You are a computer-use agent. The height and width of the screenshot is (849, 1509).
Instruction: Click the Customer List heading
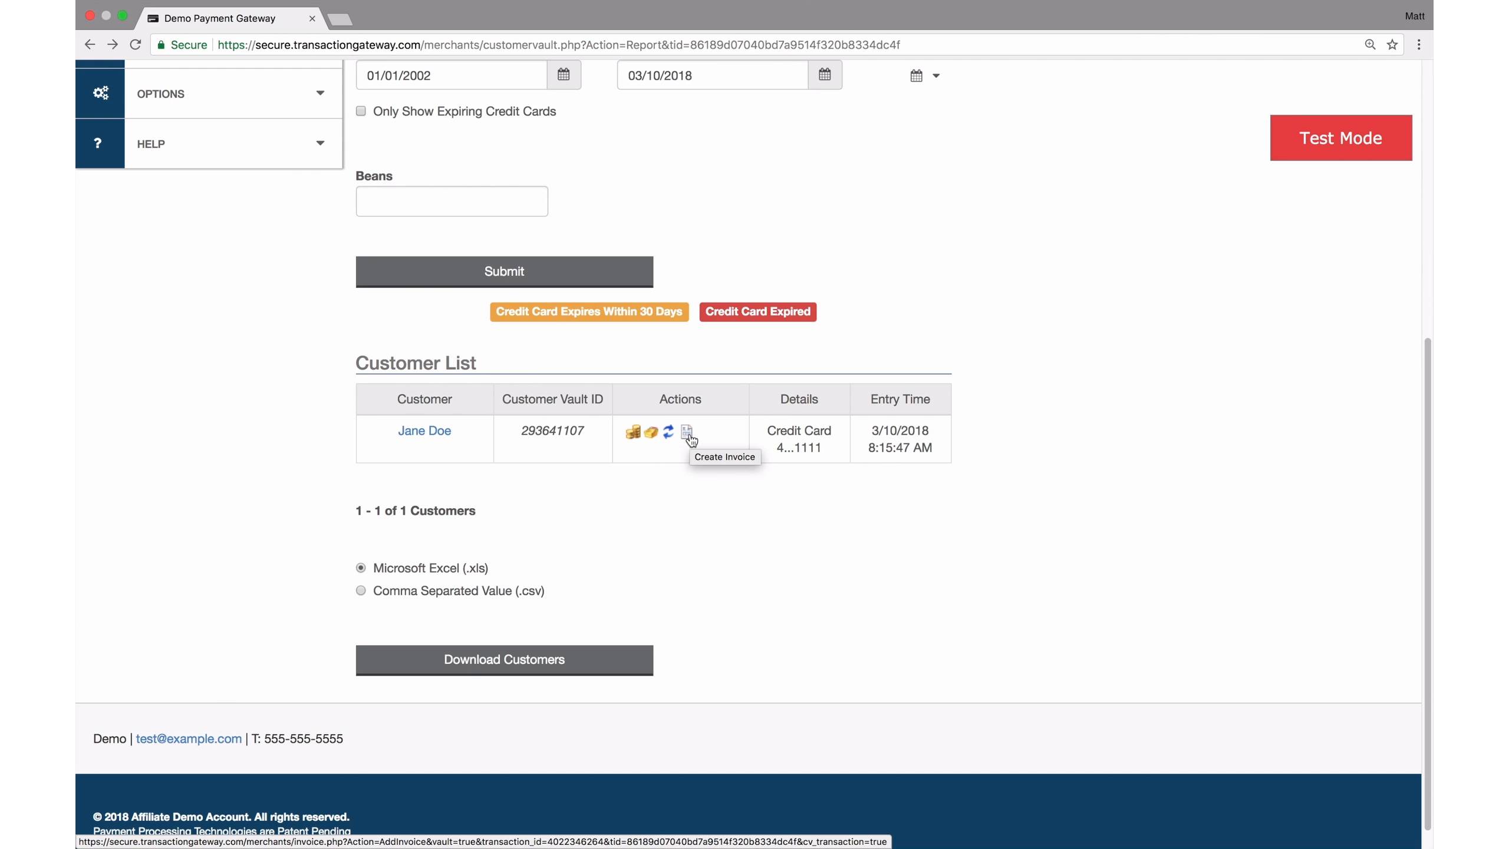(416, 363)
